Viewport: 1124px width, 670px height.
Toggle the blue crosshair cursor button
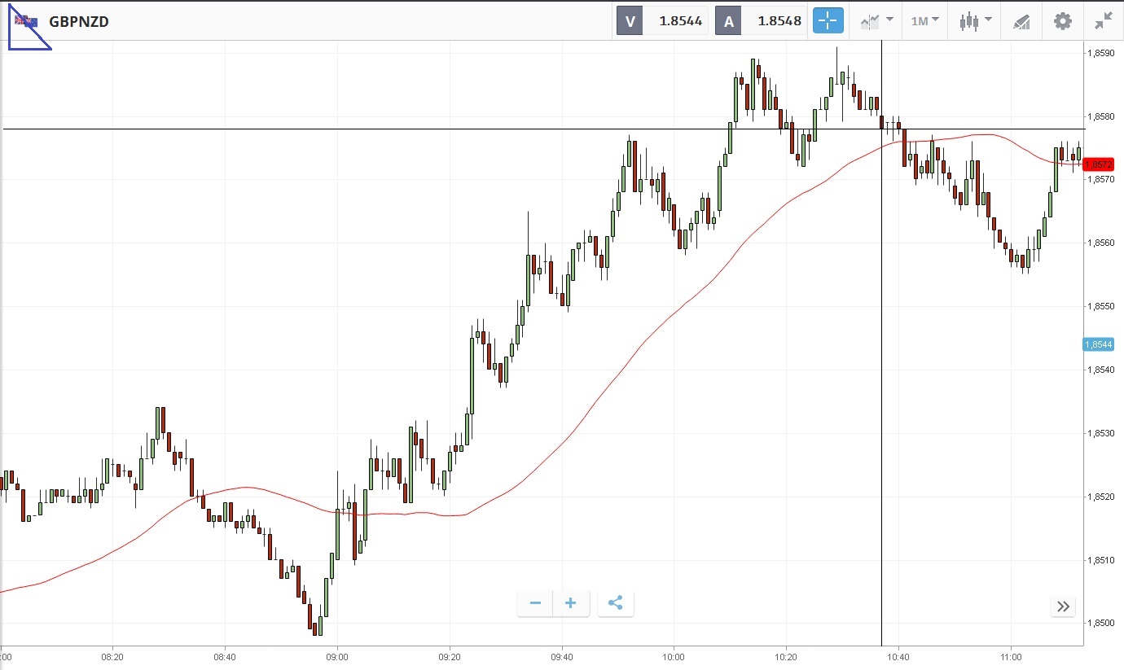click(828, 21)
